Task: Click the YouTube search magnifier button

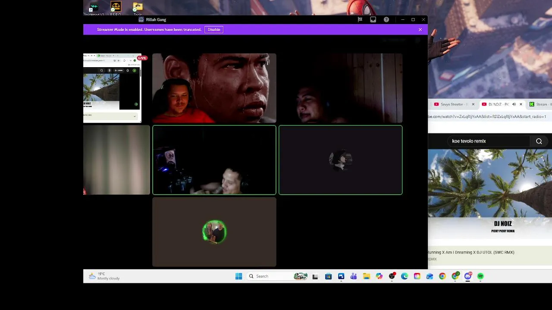Action: (539, 141)
